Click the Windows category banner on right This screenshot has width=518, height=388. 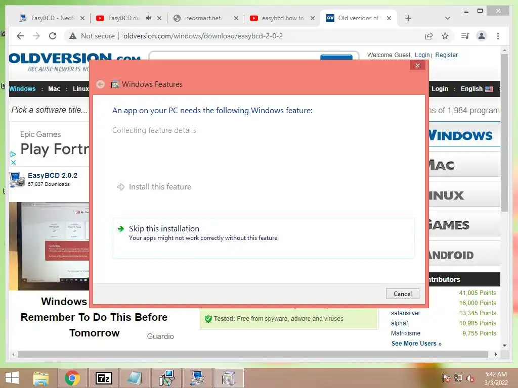[464, 135]
